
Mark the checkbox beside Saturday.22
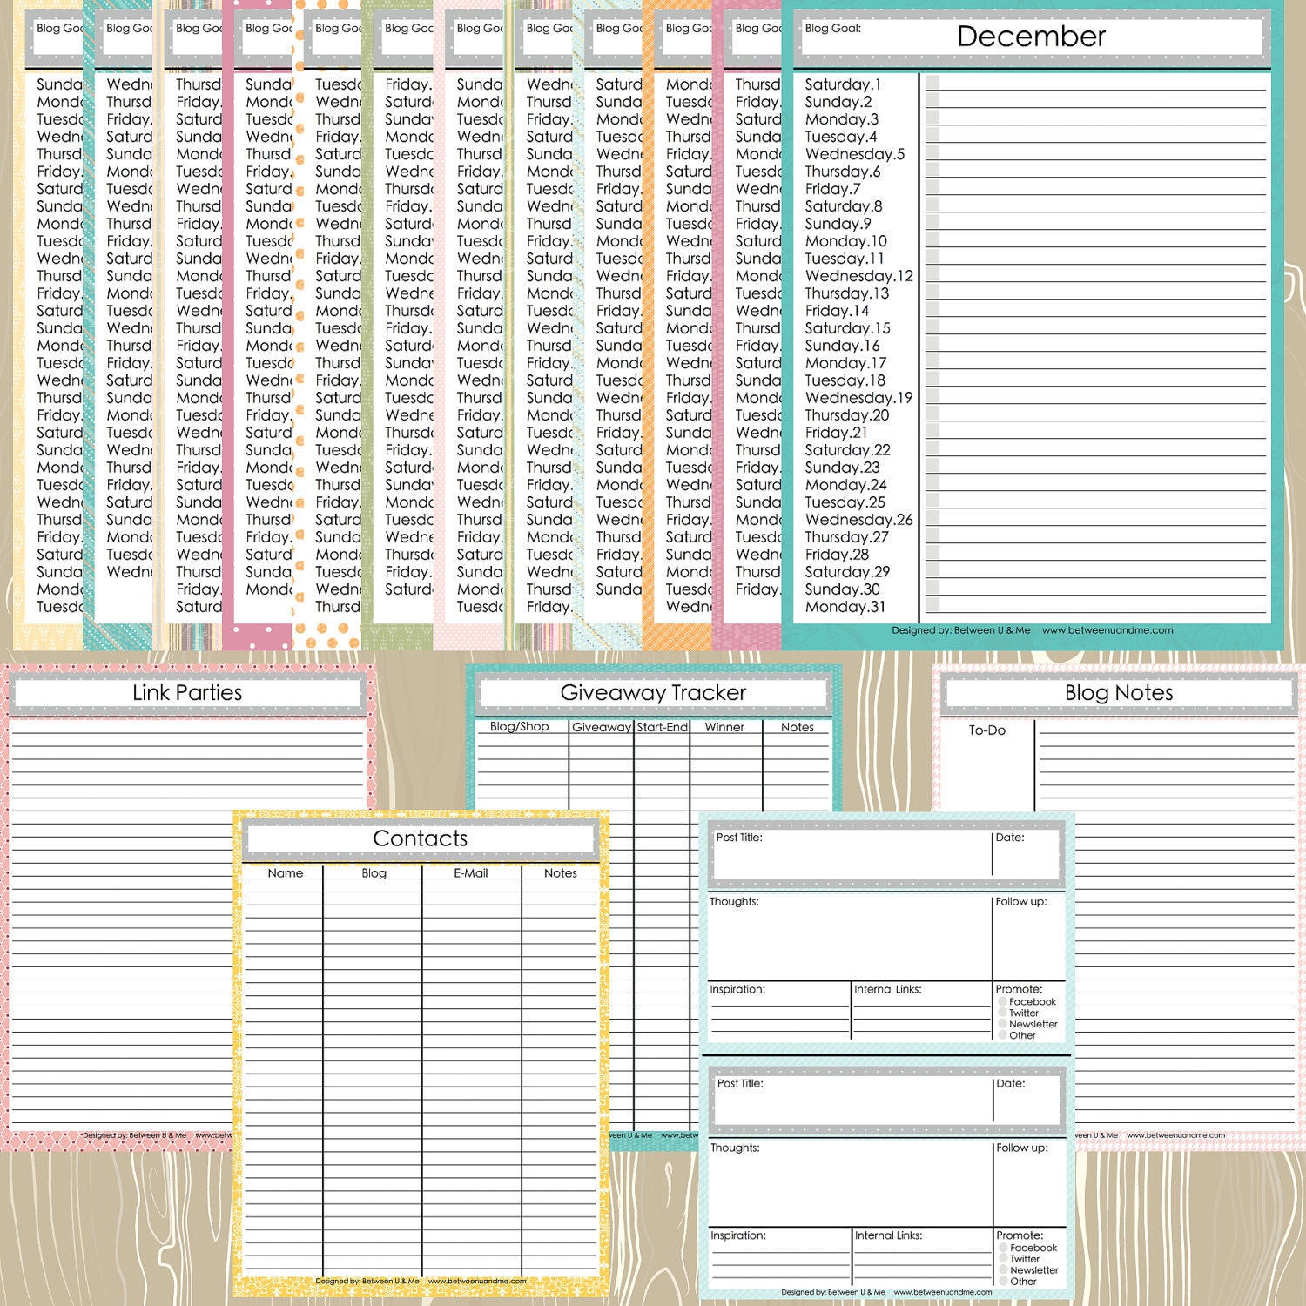(932, 449)
